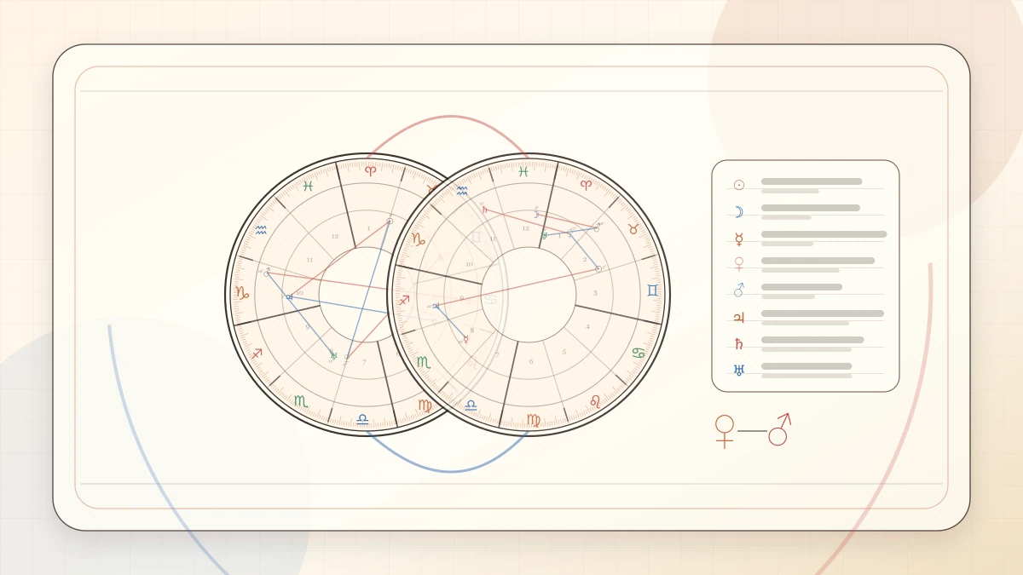This screenshot has height=575, width=1023.
Task: Click the Sagittarius glyph on the left chart's outer rim
Action: (x=257, y=353)
